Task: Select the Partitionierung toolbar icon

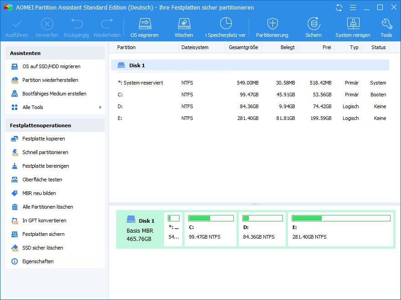Action: tap(272, 24)
